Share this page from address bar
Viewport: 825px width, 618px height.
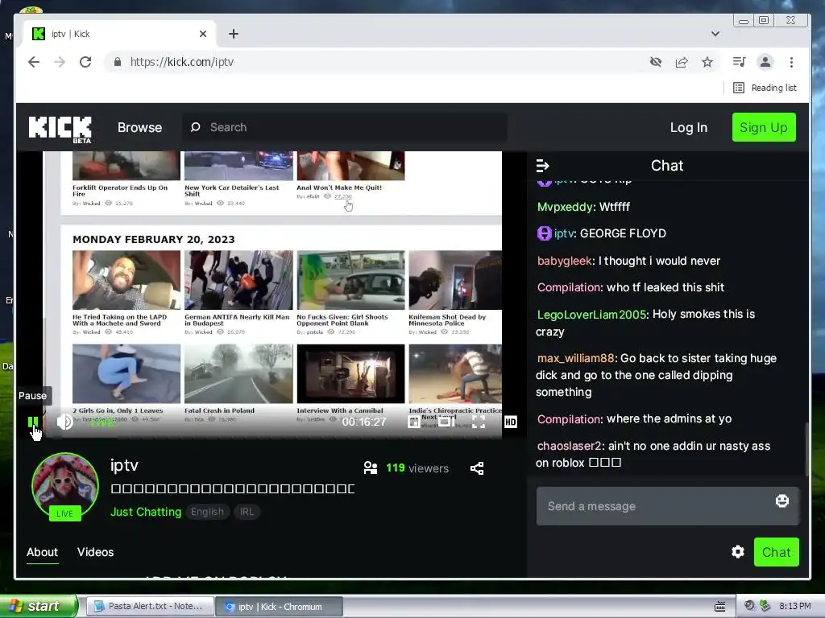pos(682,62)
